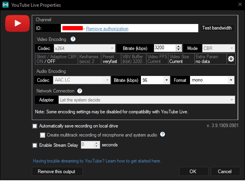Click the broadcast icon in title bar

click(5, 5)
